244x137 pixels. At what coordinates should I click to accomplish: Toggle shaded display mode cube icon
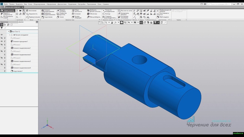(122, 23)
